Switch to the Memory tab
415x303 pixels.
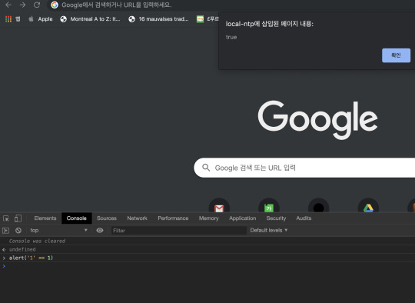click(x=209, y=218)
